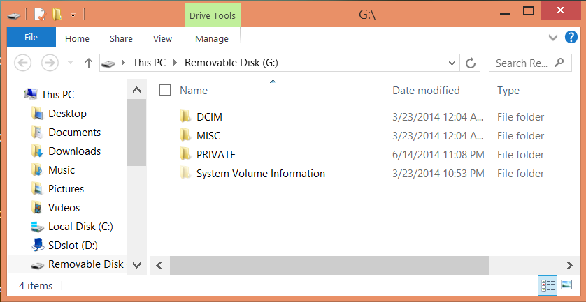Expand the ribbon using the chevron
Screen dimensions: 586x302
552,37
